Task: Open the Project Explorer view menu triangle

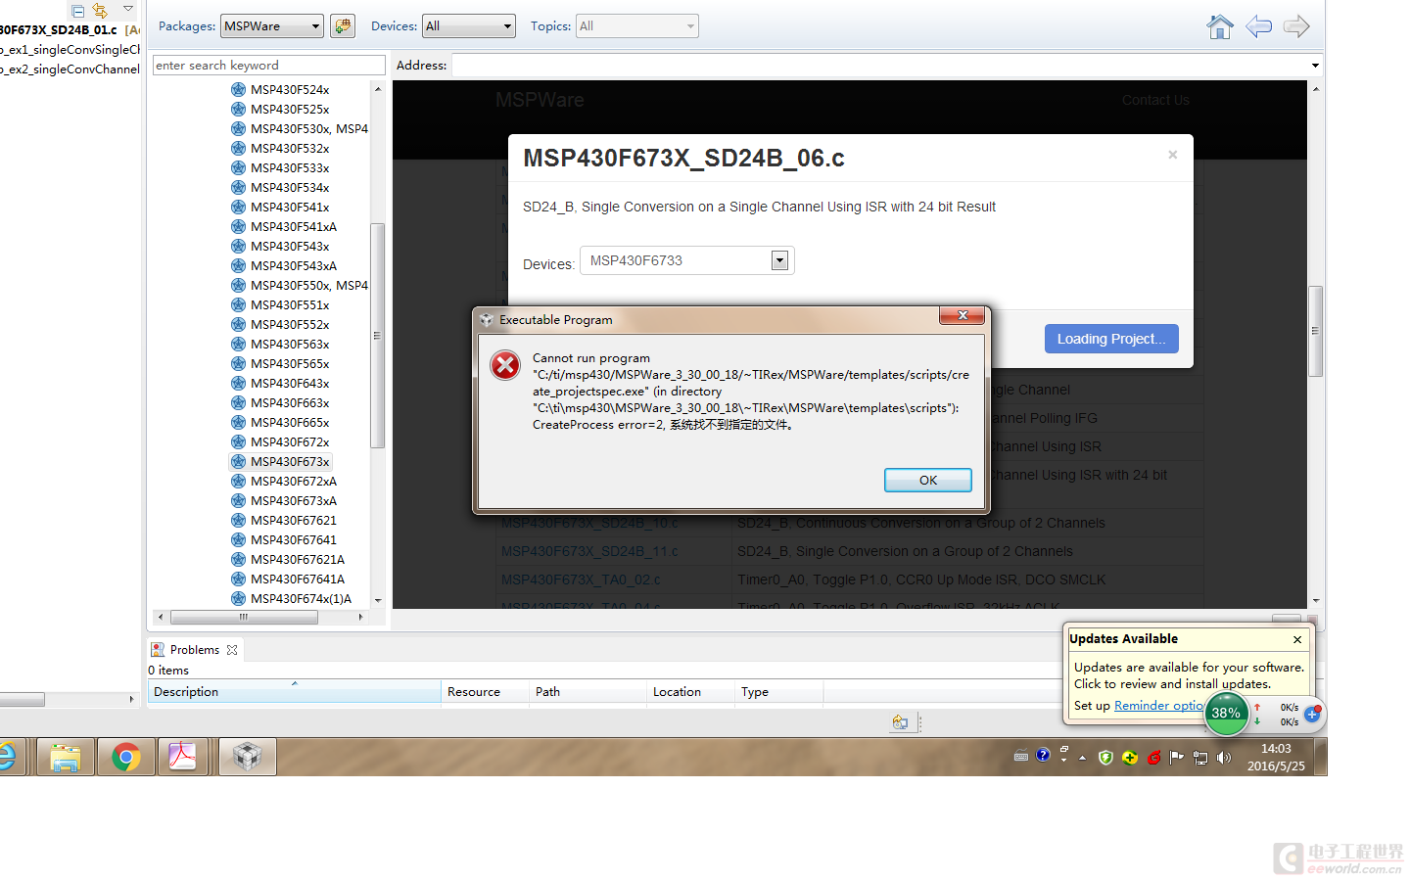Action: [x=127, y=9]
